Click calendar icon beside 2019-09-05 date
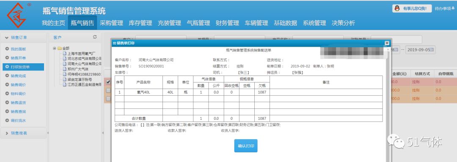The image size is (457, 162). (432, 50)
